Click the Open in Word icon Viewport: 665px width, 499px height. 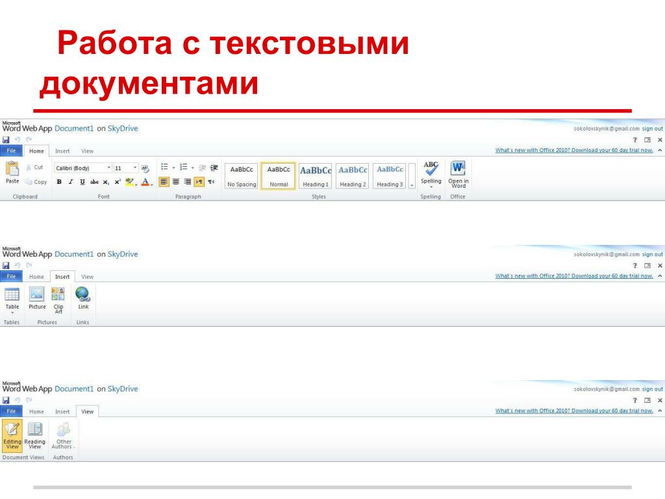[458, 168]
